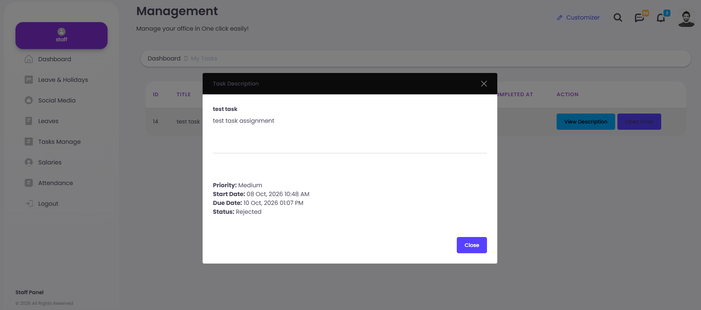Viewport: 701px width, 310px height.
Task: Select Leaves in the sidebar
Action: pyautogui.click(x=48, y=121)
